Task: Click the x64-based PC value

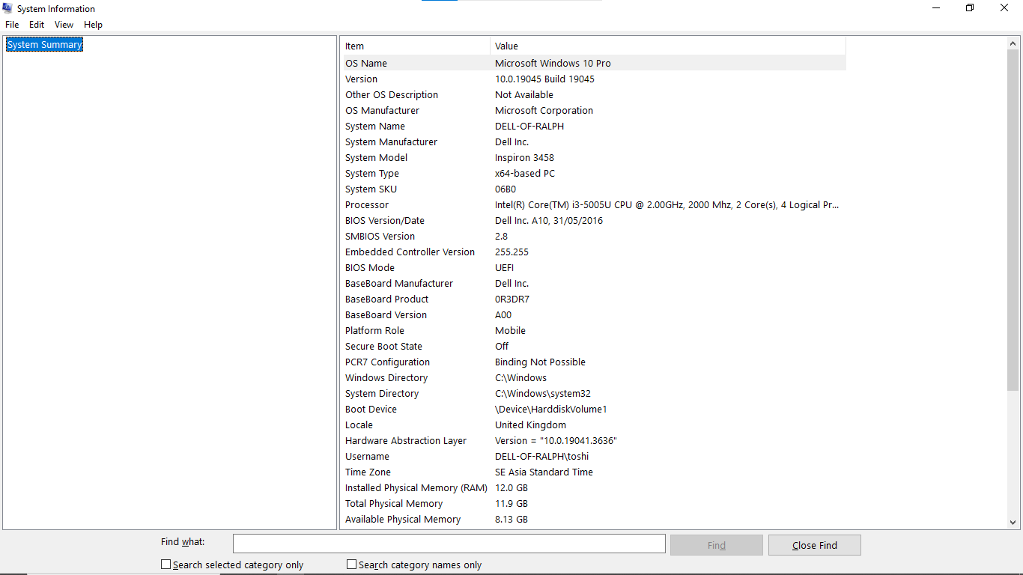Action: tap(525, 174)
